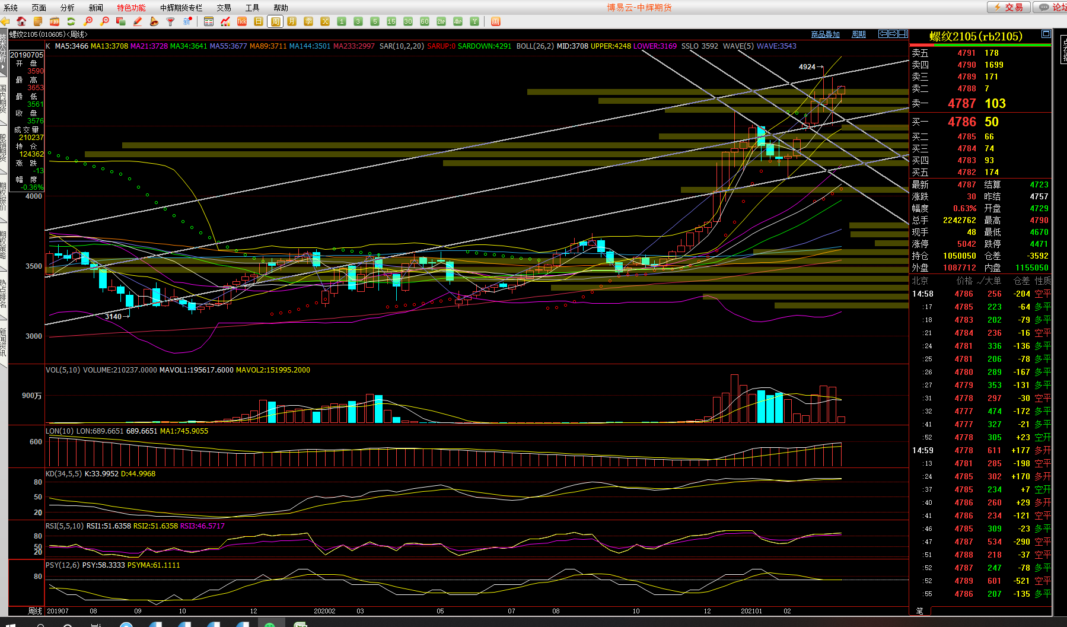Open the 特色功能 menu
This screenshot has width=1067, height=627.
coord(131,8)
